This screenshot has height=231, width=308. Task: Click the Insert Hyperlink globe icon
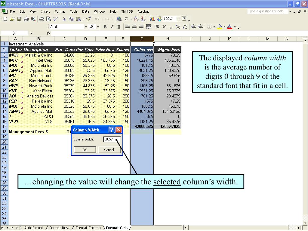(x=119, y=19)
